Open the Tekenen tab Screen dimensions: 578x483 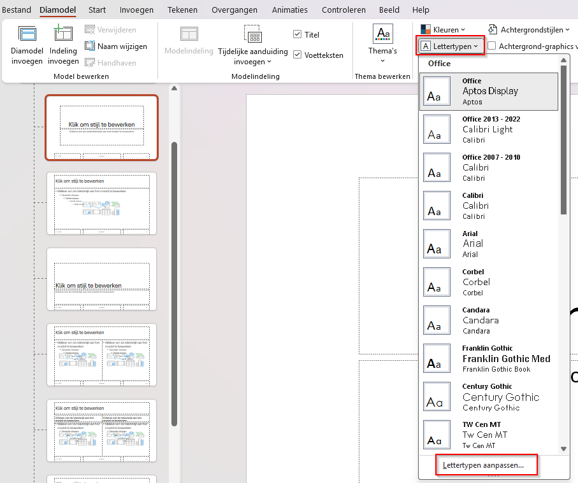182,10
